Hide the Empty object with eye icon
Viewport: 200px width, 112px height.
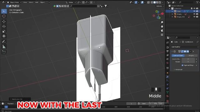tap(194, 14)
